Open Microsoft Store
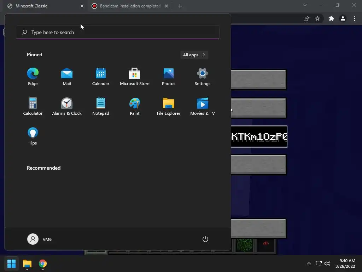362x272 pixels. [135, 77]
